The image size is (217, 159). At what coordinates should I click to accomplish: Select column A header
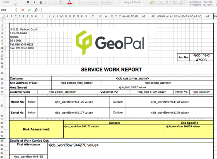click(x=7, y=17)
